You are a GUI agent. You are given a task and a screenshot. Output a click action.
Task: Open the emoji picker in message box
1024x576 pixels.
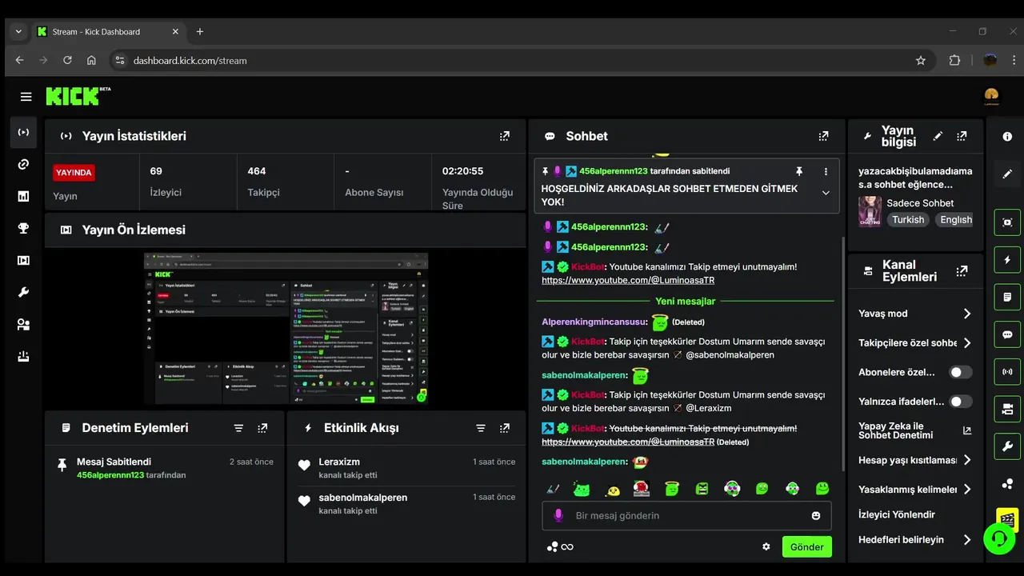(x=816, y=516)
